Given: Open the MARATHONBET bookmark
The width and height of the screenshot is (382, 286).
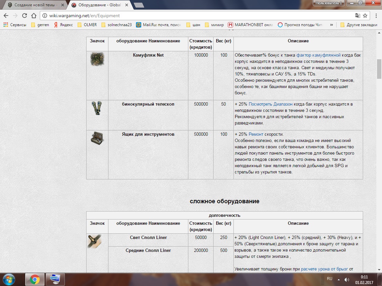Looking at the screenshot, I should tap(250, 24).
